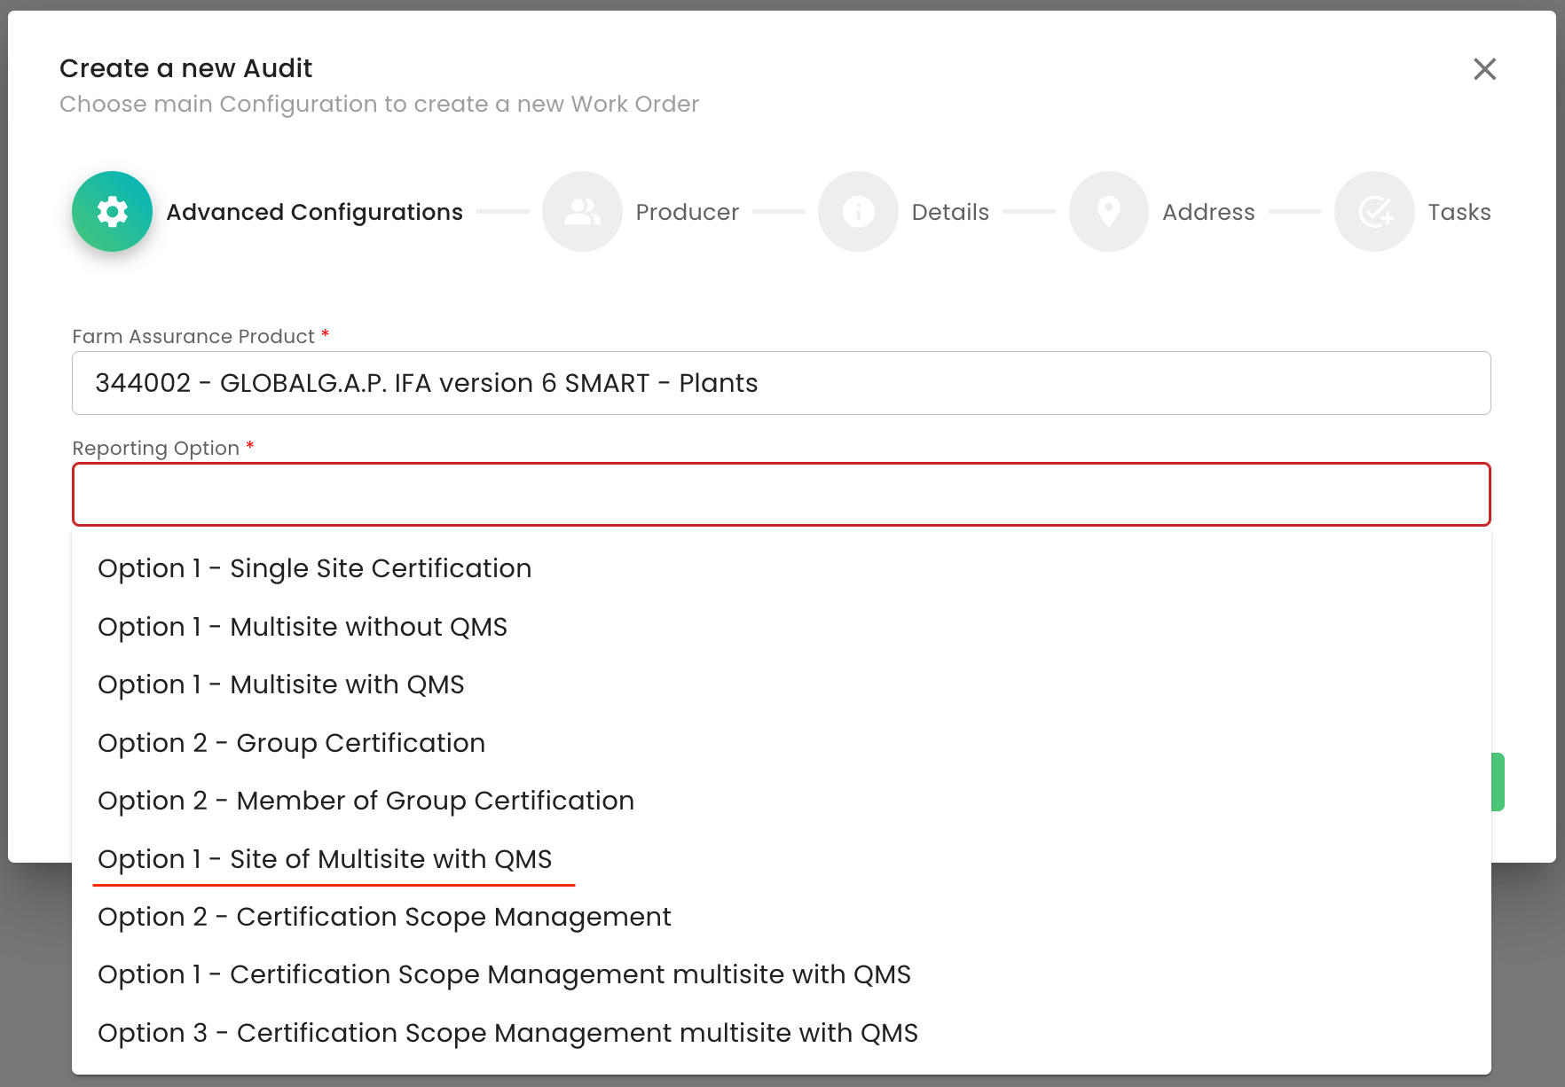Viewport: 1565px width, 1087px height.
Task: Select Option 1 - Site of Multisite with QMS
Action: tap(782, 859)
